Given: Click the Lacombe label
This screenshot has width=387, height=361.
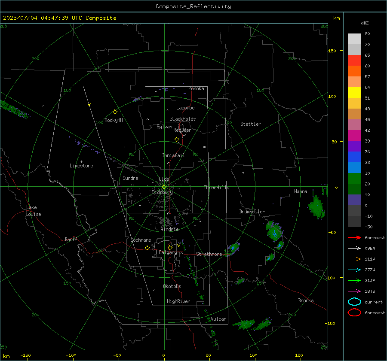Looking at the screenshot, I should (x=185, y=108).
